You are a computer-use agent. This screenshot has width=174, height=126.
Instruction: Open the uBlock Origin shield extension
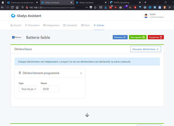tap(115, 7)
